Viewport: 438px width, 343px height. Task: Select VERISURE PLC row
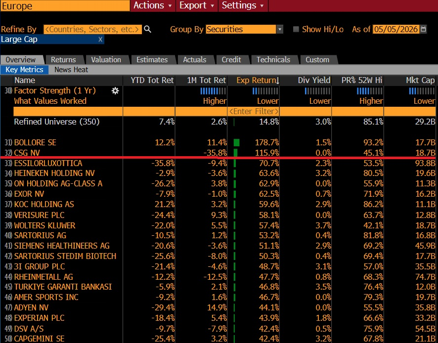tap(218, 215)
